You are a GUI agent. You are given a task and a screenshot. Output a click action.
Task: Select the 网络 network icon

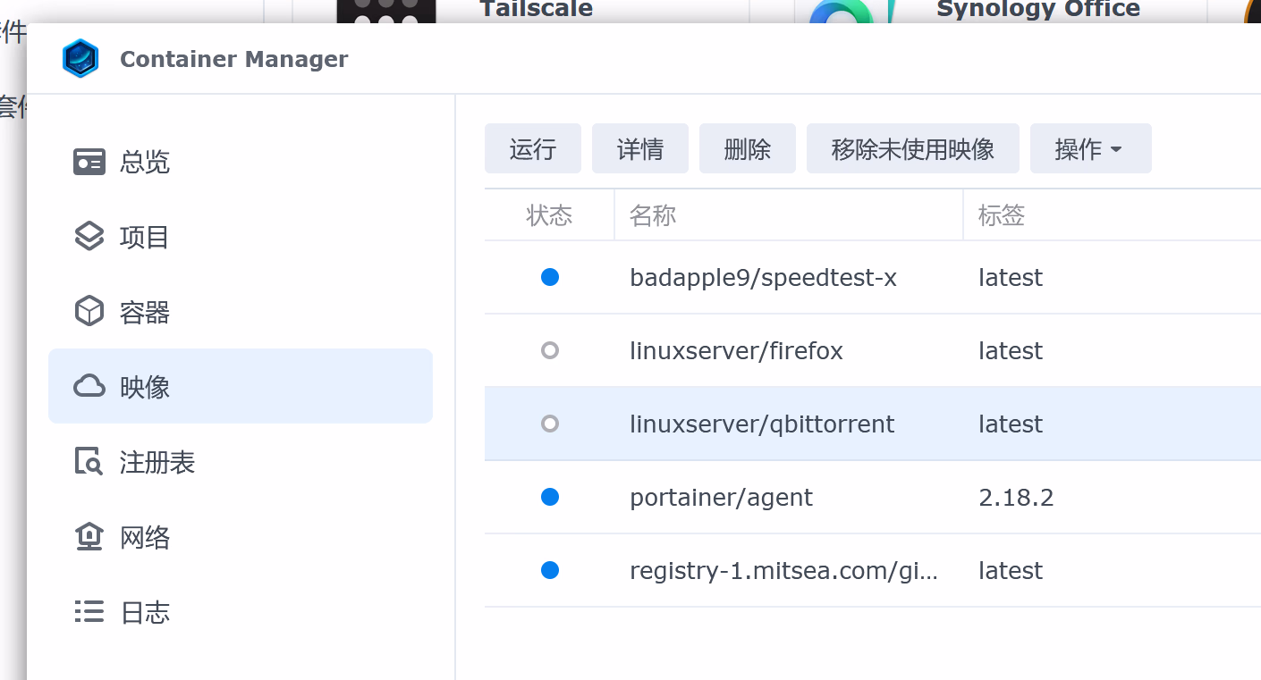[x=89, y=537]
